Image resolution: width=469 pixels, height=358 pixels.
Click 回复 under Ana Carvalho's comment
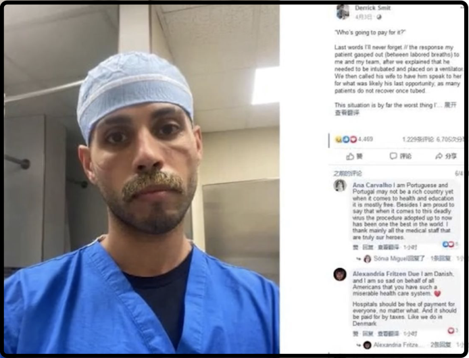[x=368, y=247]
